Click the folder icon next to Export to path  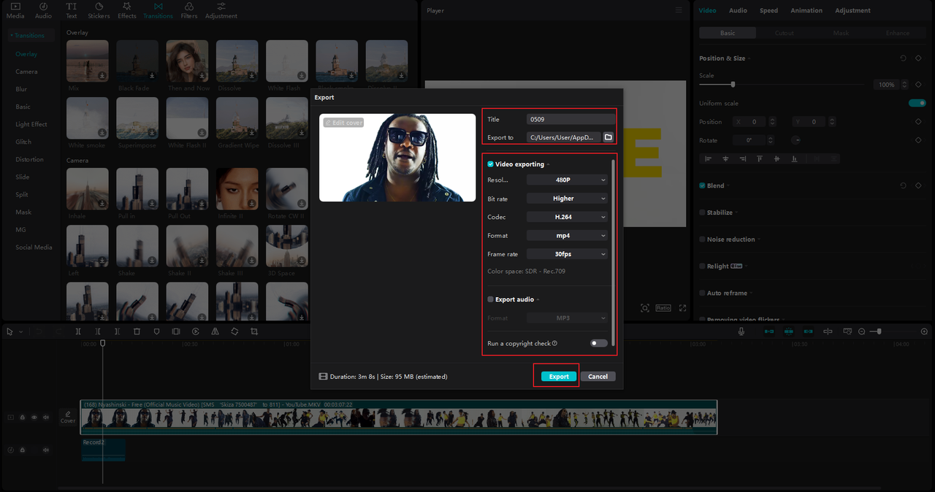[x=608, y=137]
